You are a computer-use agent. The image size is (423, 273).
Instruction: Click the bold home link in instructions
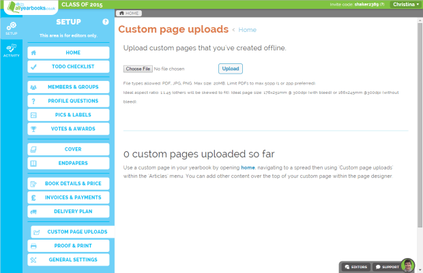tap(248, 167)
